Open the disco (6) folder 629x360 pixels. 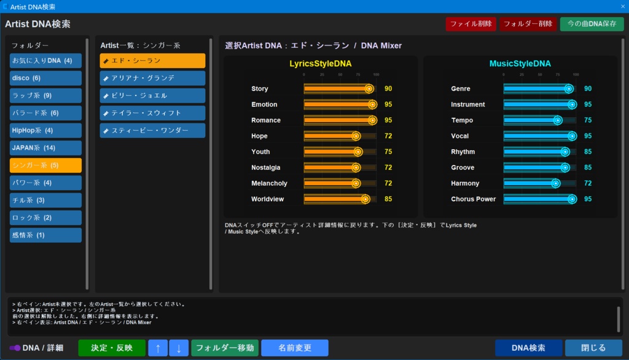pos(45,78)
